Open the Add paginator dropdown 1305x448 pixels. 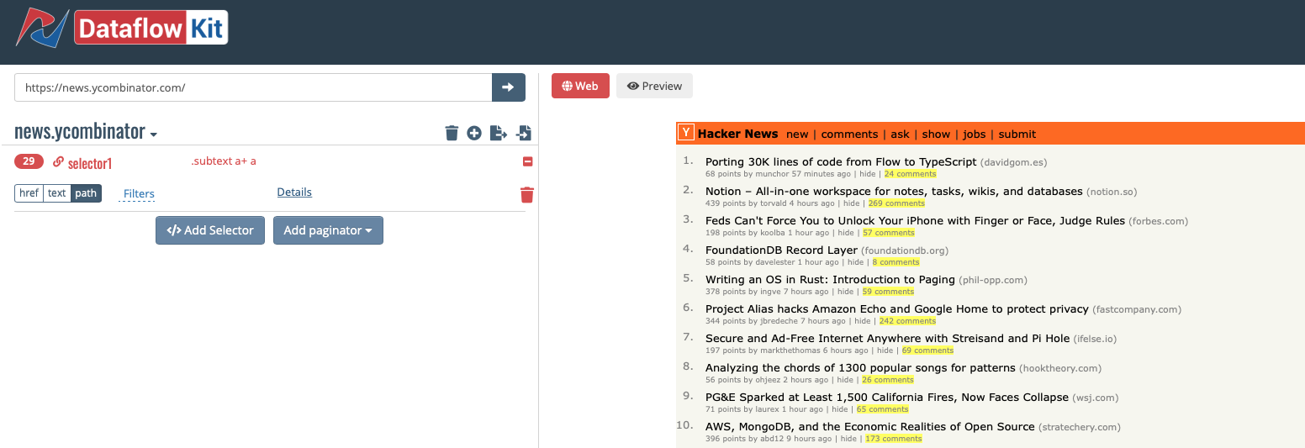coord(328,230)
